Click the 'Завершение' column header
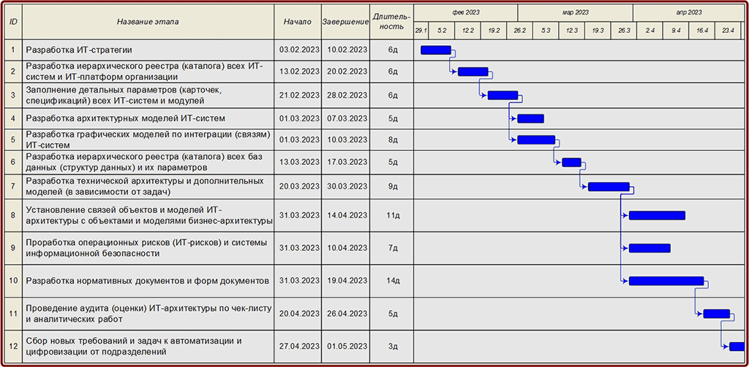This screenshot has height=367, width=749. (x=345, y=22)
